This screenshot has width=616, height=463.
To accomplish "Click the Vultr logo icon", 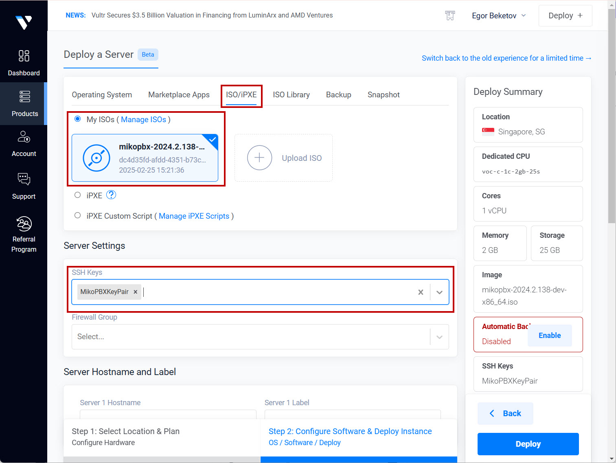I will point(24,22).
